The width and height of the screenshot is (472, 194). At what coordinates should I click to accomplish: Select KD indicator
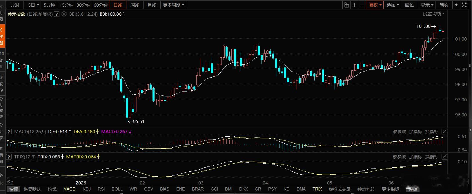point(286,189)
